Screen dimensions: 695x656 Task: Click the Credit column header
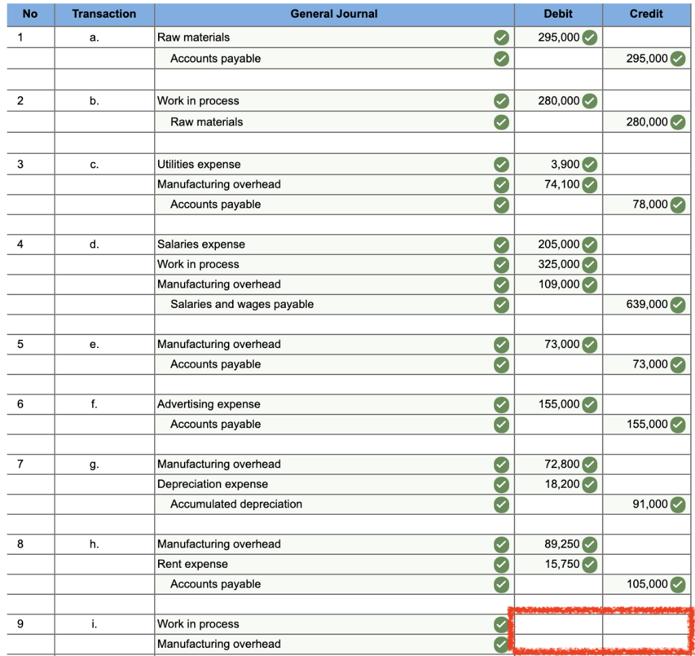(645, 14)
